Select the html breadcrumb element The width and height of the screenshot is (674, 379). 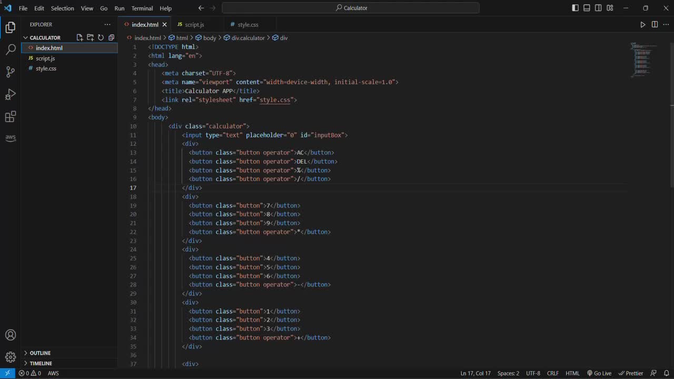coord(179,38)
